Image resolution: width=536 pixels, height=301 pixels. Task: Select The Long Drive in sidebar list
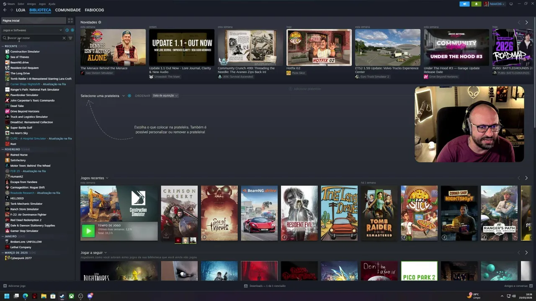point(20,73)
